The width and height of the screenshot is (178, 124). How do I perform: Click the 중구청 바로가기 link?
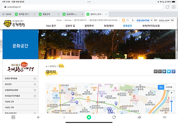(x=80, y=20)
